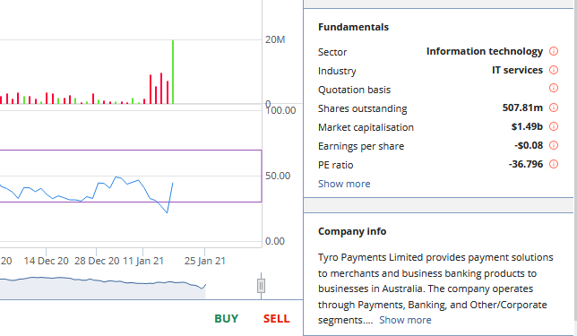The width and height of the screenshot is (577, 336).
Task: Click the '25 Jan 21' date axis label
Action: click(205, 261)
